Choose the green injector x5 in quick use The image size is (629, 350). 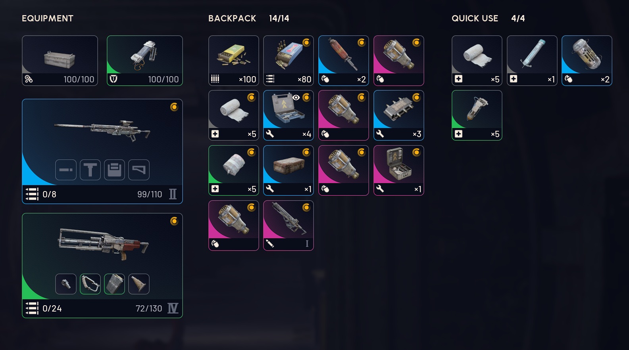(477, 115)
